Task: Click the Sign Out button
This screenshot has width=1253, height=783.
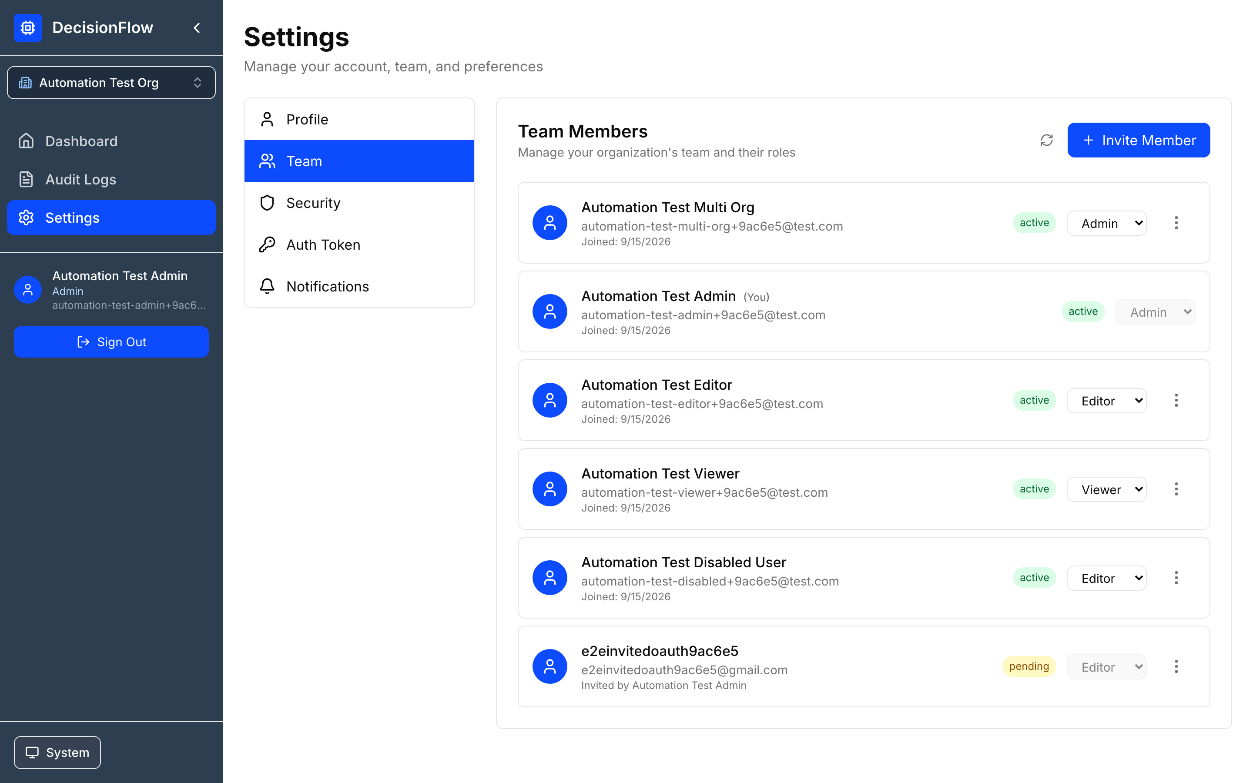Action: [x=111, y=342]
